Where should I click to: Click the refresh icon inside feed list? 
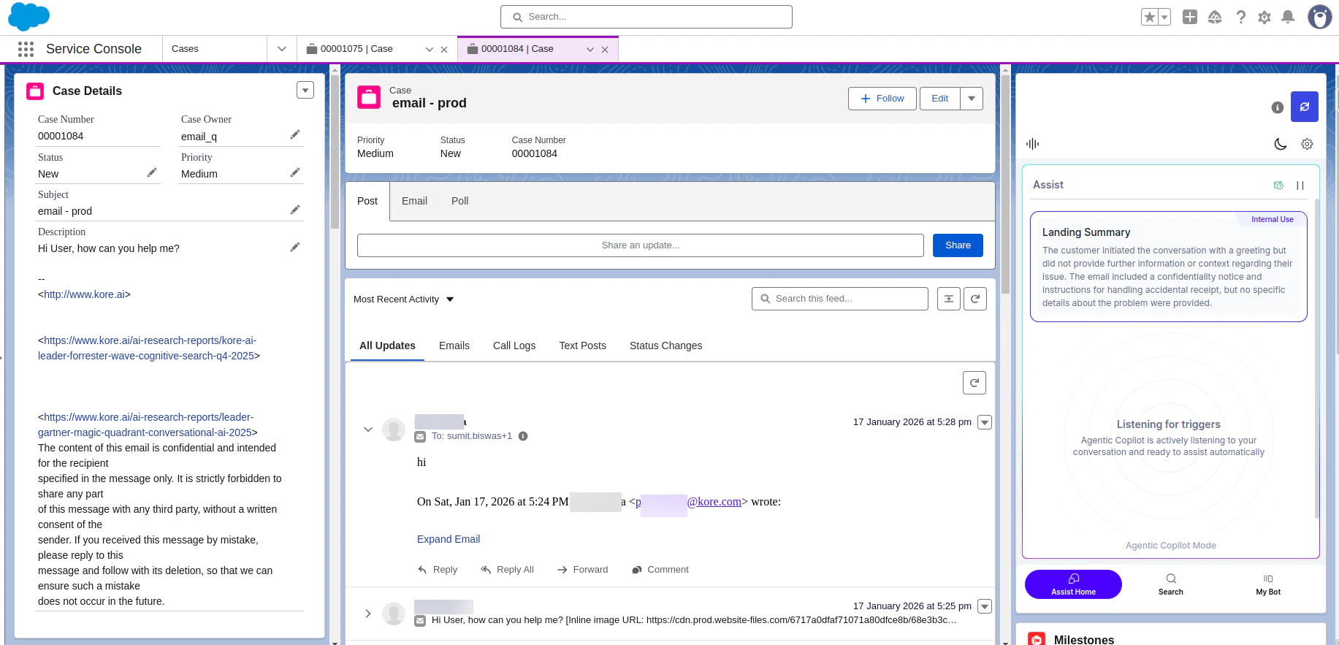974,383
